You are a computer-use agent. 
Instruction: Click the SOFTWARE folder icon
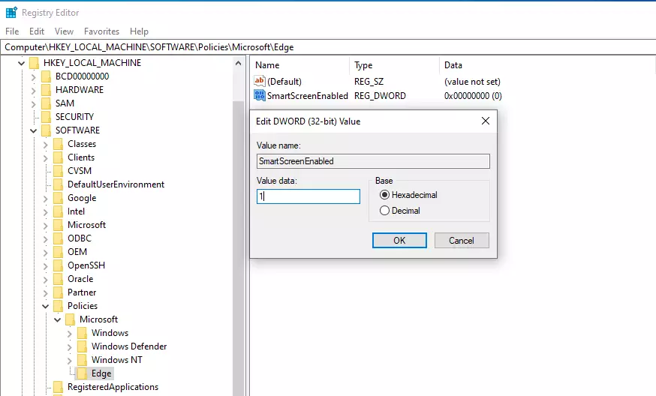[x=47, y=130]
